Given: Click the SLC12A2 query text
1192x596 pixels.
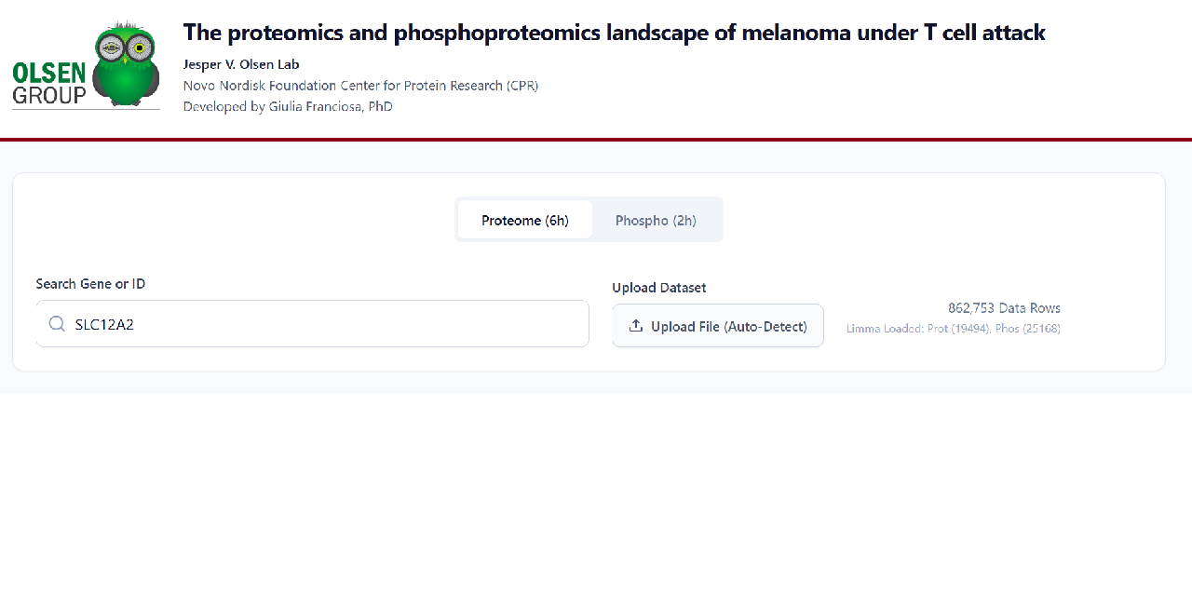Looking at the screenshot, I should click(105, 324).
